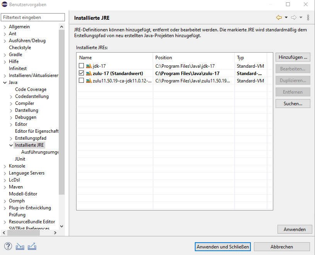Expand the Hilfe tree node
Screen dimensions: 315x255
point(5,62)
